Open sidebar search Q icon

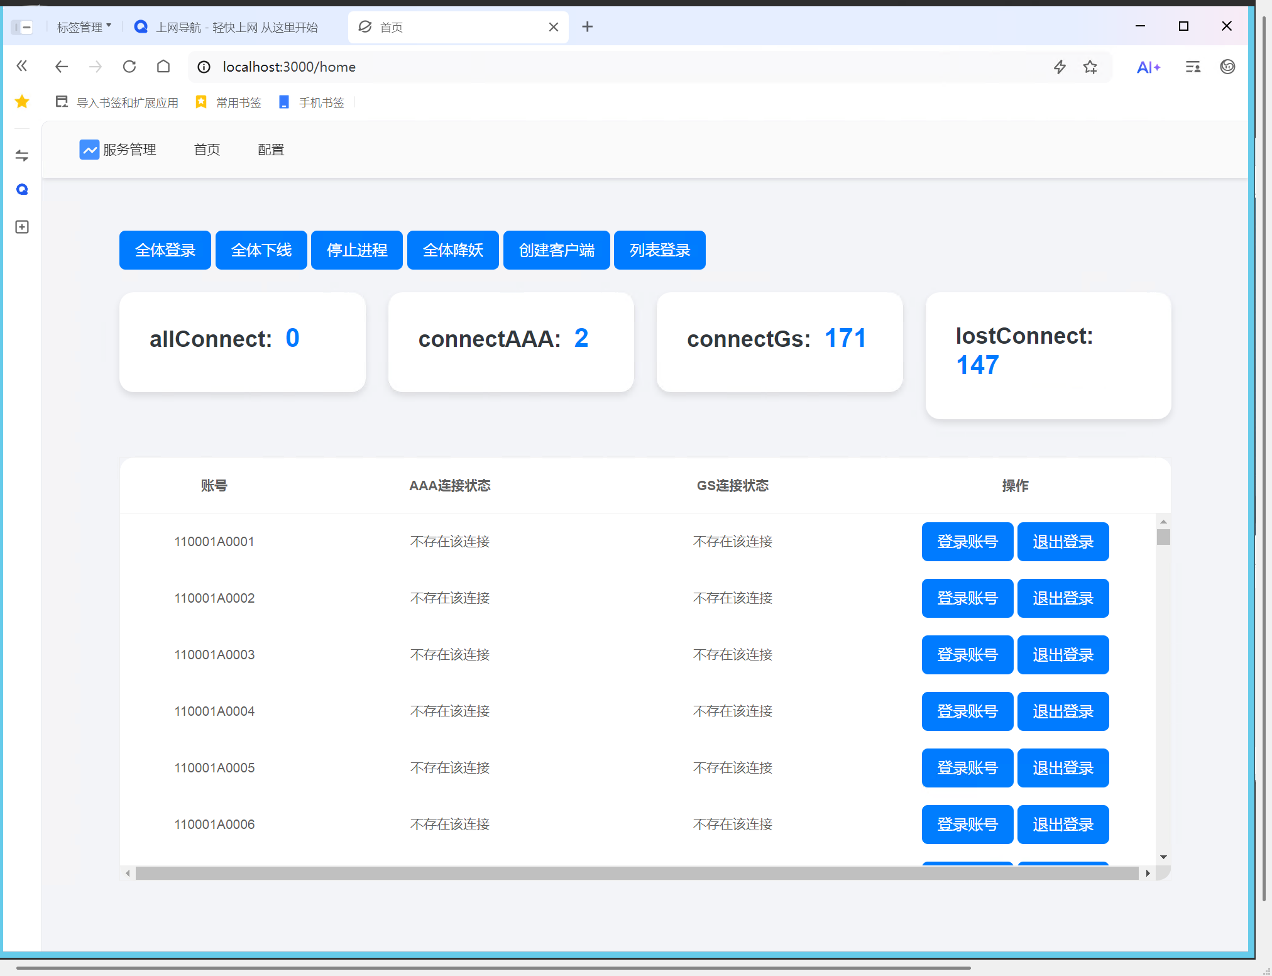(x=22, y=189)
